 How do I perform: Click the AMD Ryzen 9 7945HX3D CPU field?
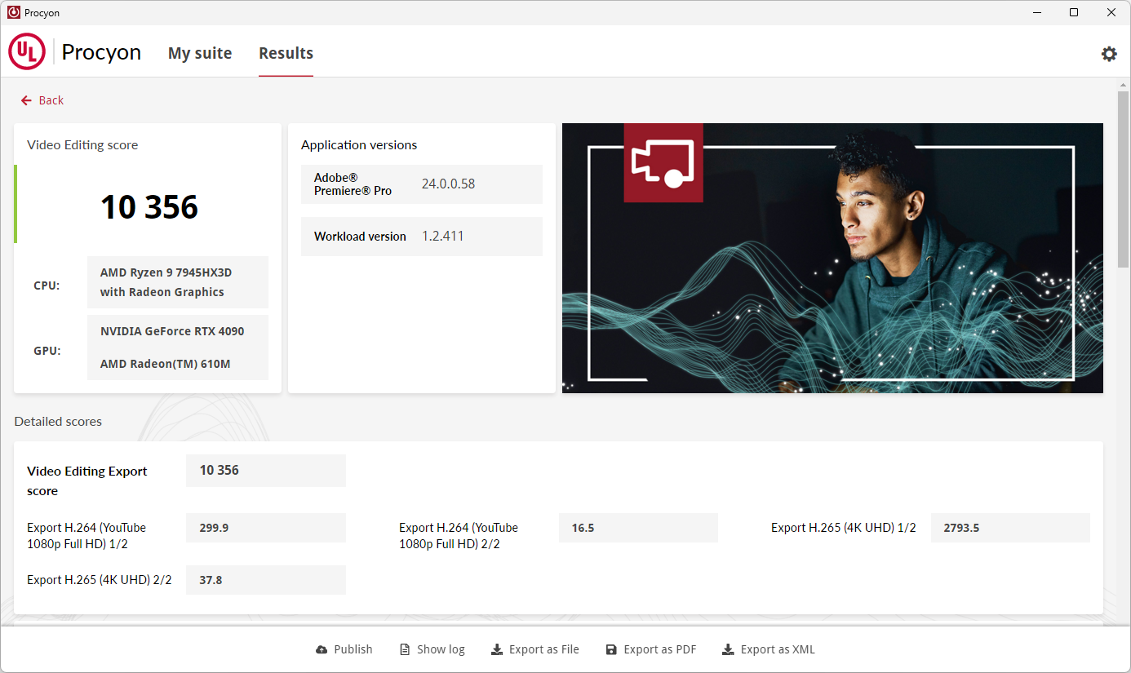(177, 282)
